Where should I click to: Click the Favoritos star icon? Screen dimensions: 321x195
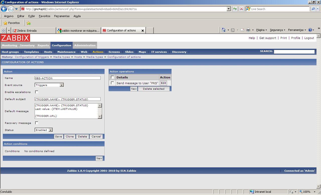[6, 23]
